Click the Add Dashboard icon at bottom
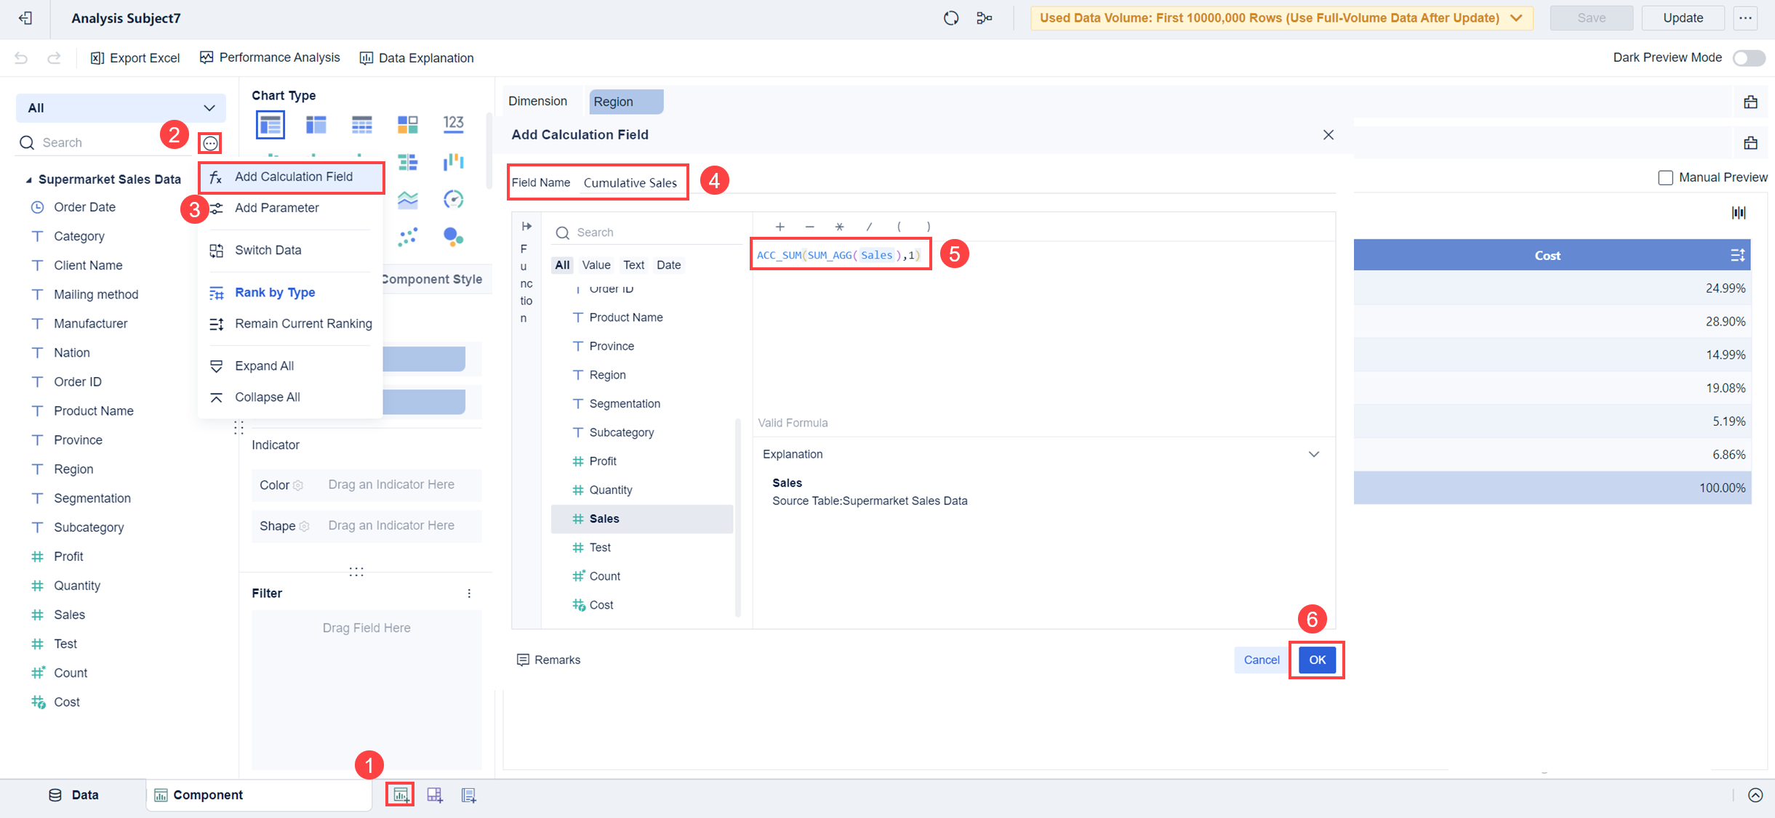This screenshot has width=1775, height=818. [434, 794]
